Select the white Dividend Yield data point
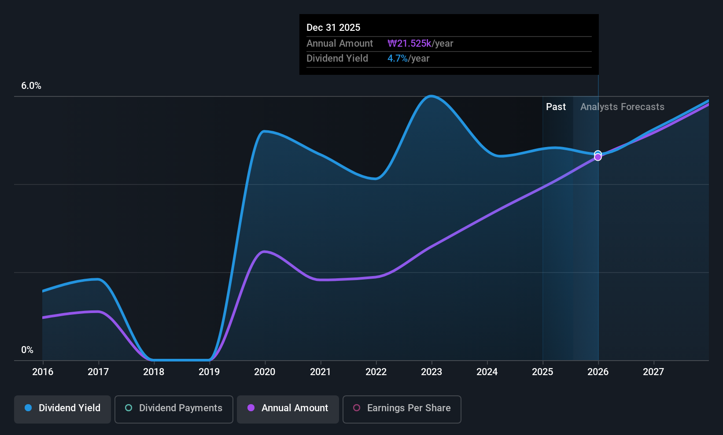 (598, 154)
